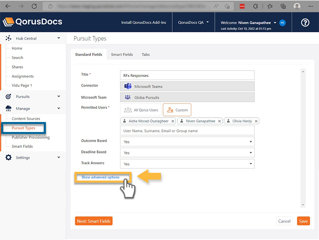Open the Deadline Based dropdown
The height and width of the screenshot is (240, 319).
click(187, 153)
